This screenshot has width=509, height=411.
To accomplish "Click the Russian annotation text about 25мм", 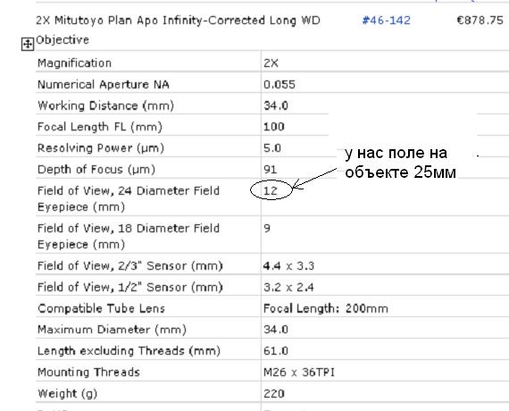I will click(400, 163).
